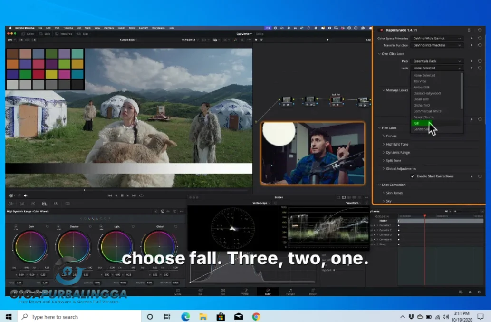Open the Gallery panel
Viewport: 491px width, 322px height.
(28, 34)
